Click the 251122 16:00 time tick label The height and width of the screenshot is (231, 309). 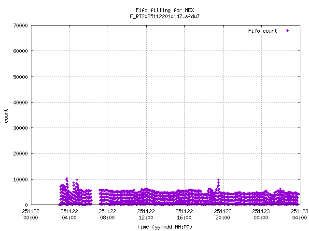[x=184, y=214]
